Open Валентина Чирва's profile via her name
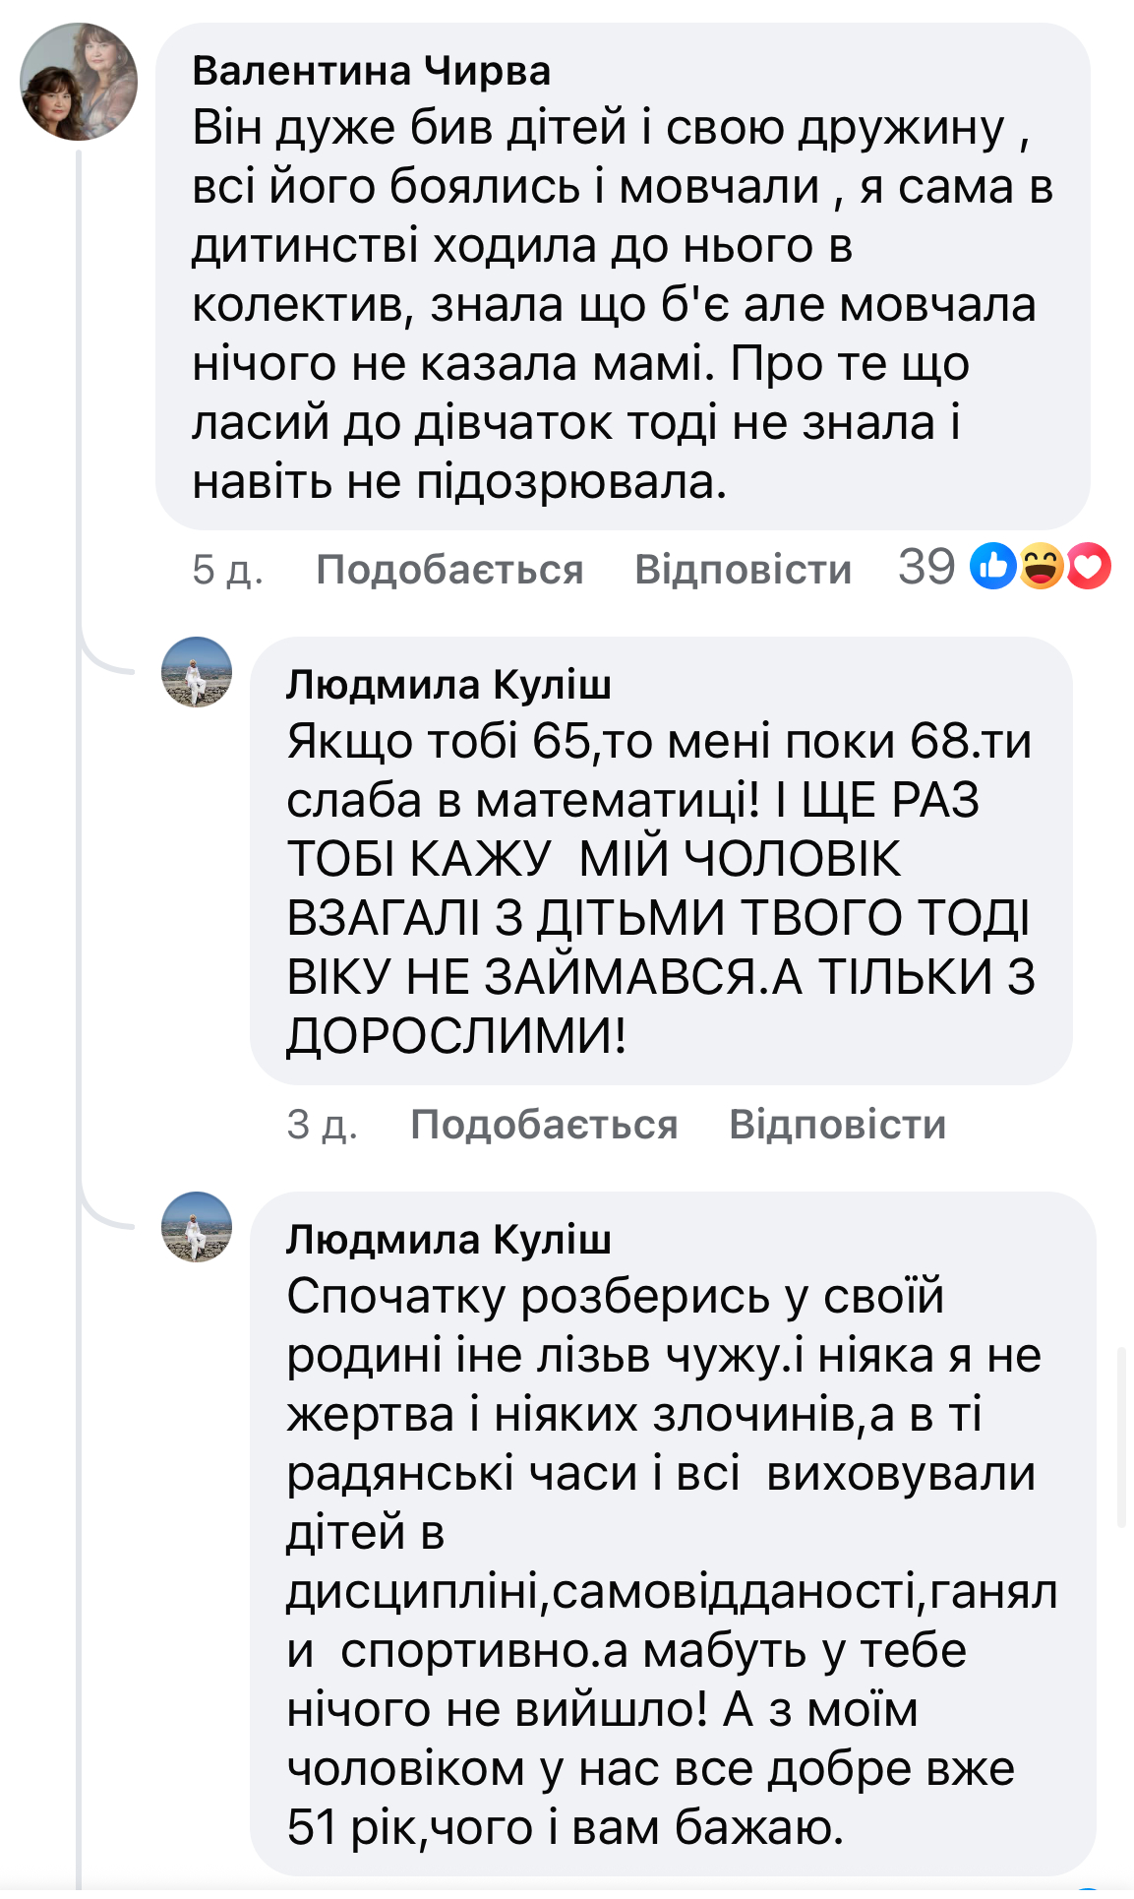This screenshot has width=1134, height=1899. (371, 71)
